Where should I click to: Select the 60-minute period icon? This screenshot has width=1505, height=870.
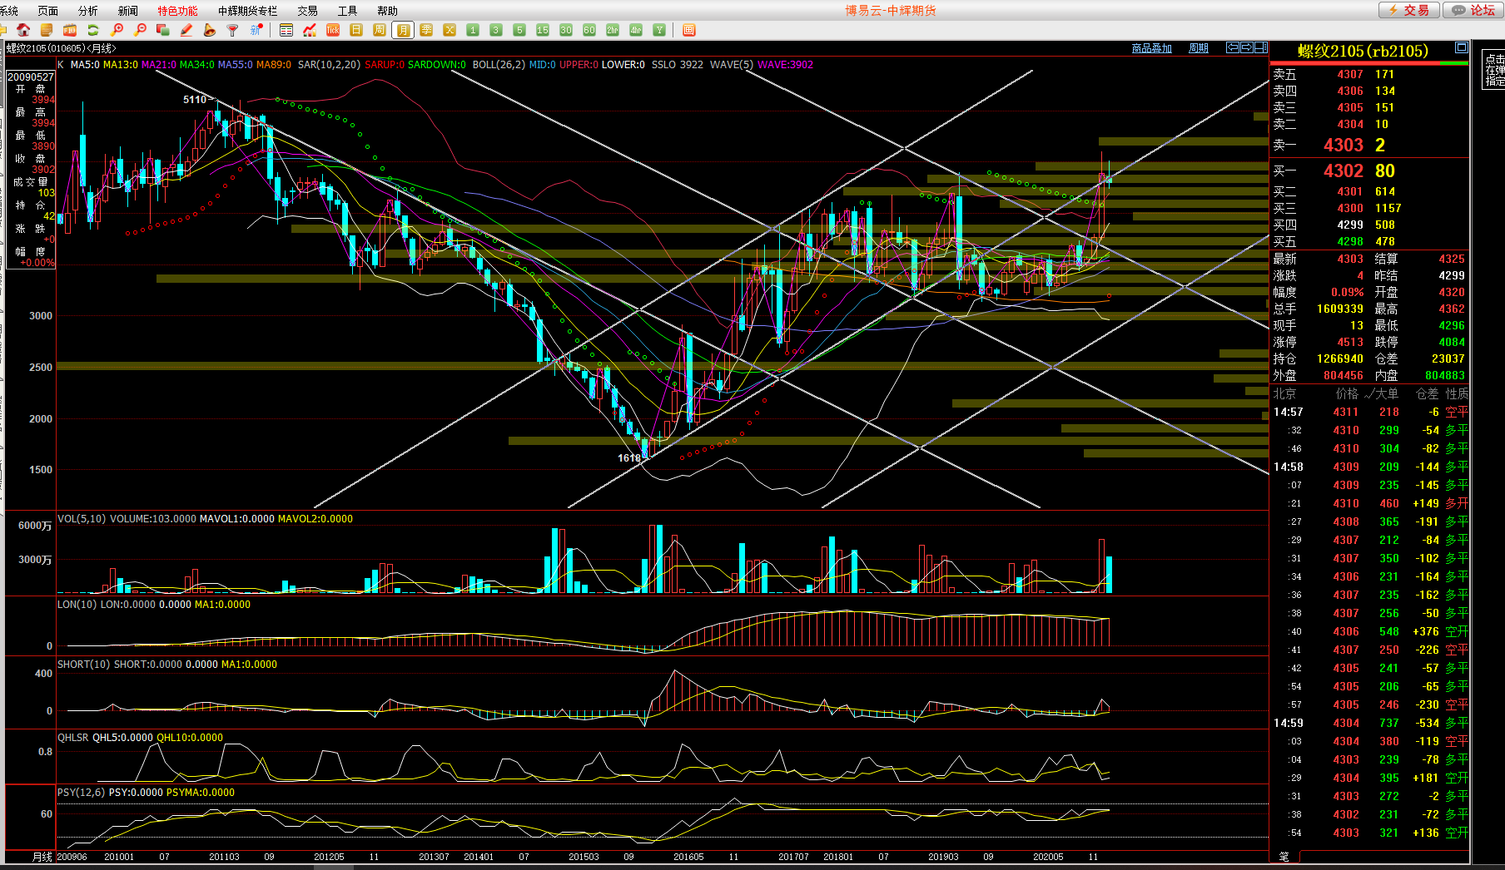[x=589, y=30]
